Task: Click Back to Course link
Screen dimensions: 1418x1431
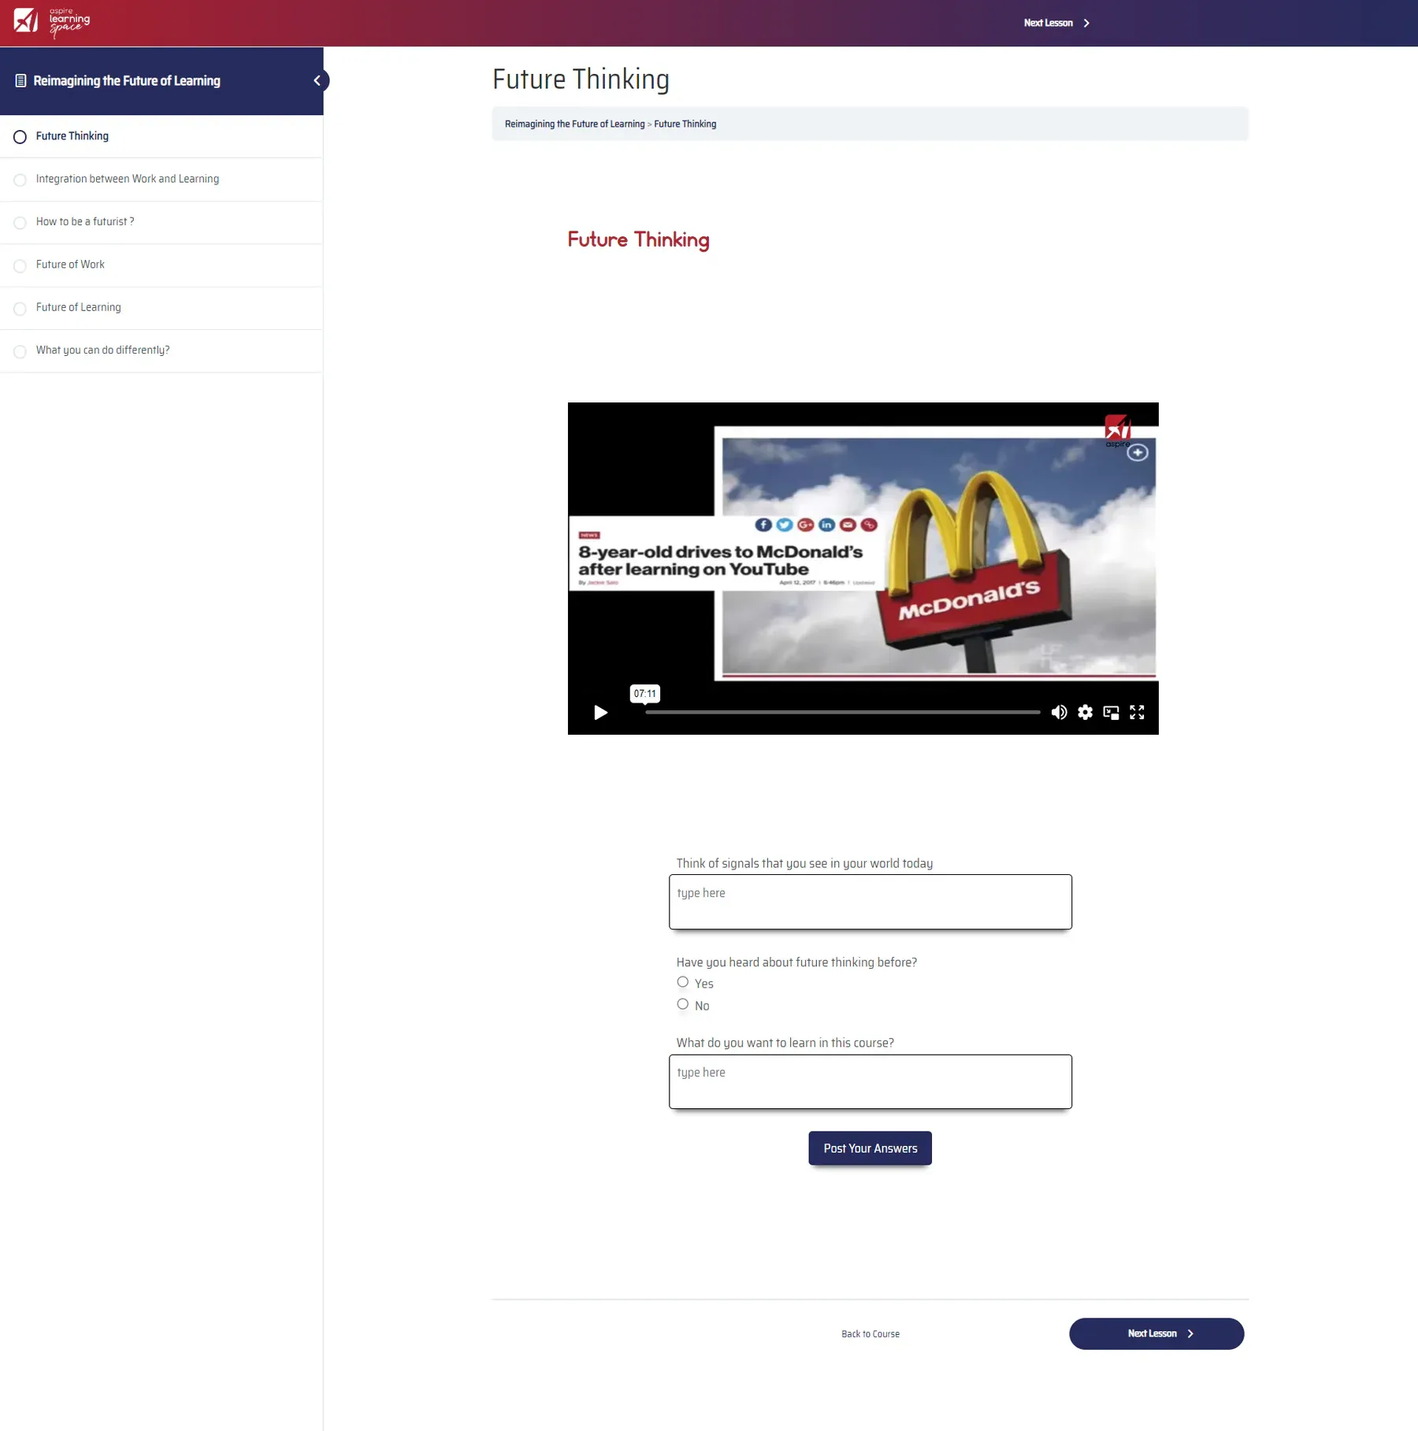Action: click(x=870, y=1334)
